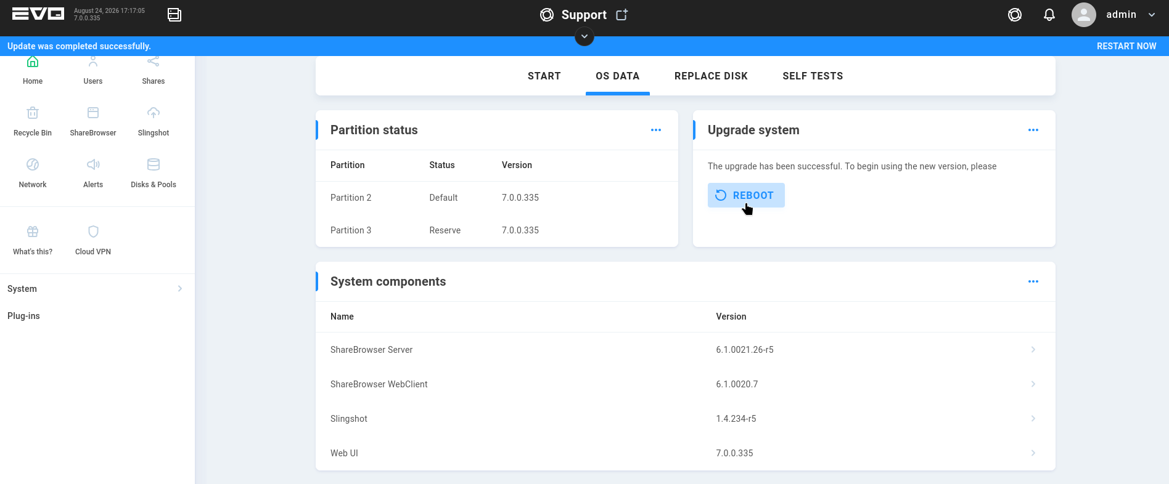Expand the System menu
The width and height of the screenshot is (1169, 484).
97,289
